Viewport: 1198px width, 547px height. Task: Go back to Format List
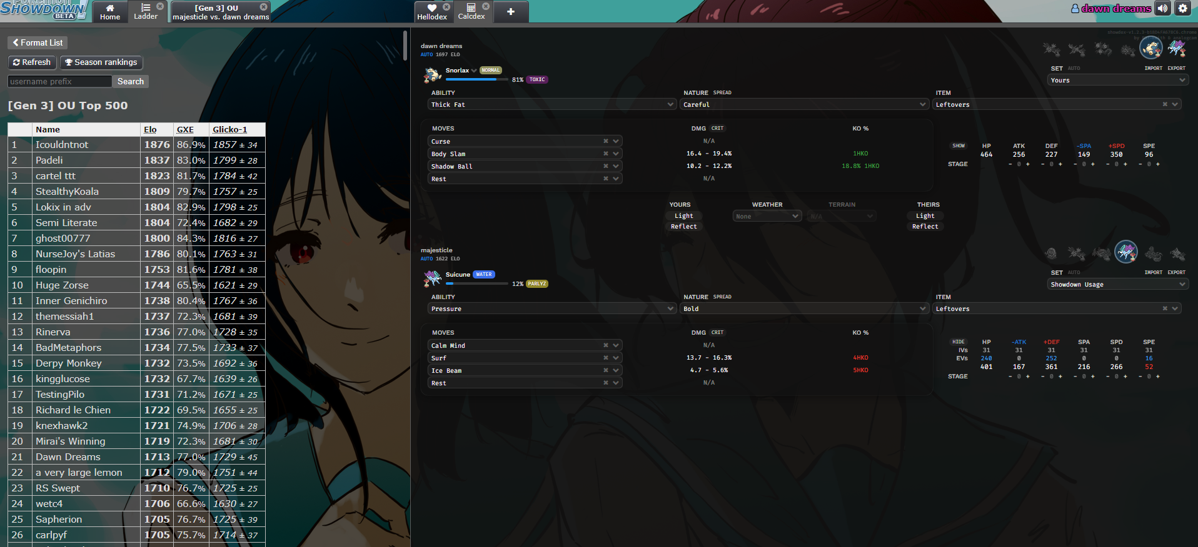tap(38, 42)
